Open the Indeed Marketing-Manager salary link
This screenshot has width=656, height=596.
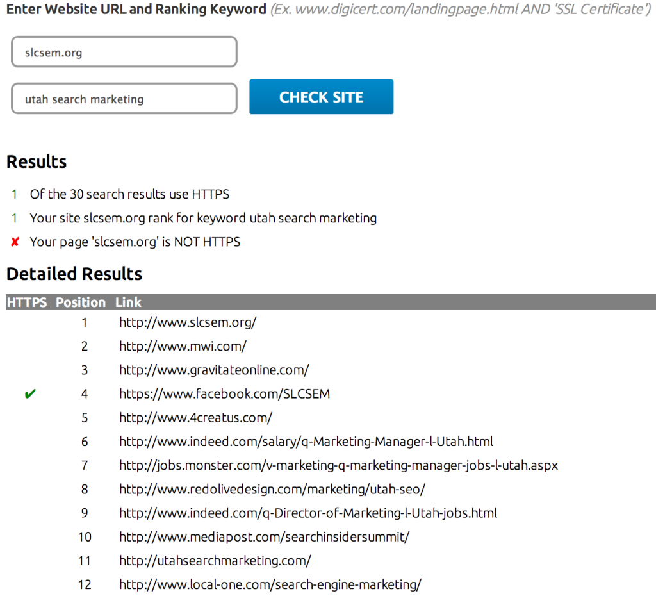click(306, 442)
